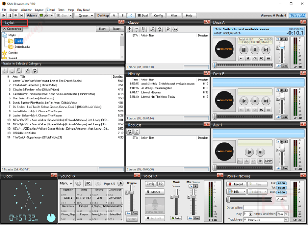Enable Auto music volume in Voice FX
This screenshot has width=308, height=225.
[176, 218]
